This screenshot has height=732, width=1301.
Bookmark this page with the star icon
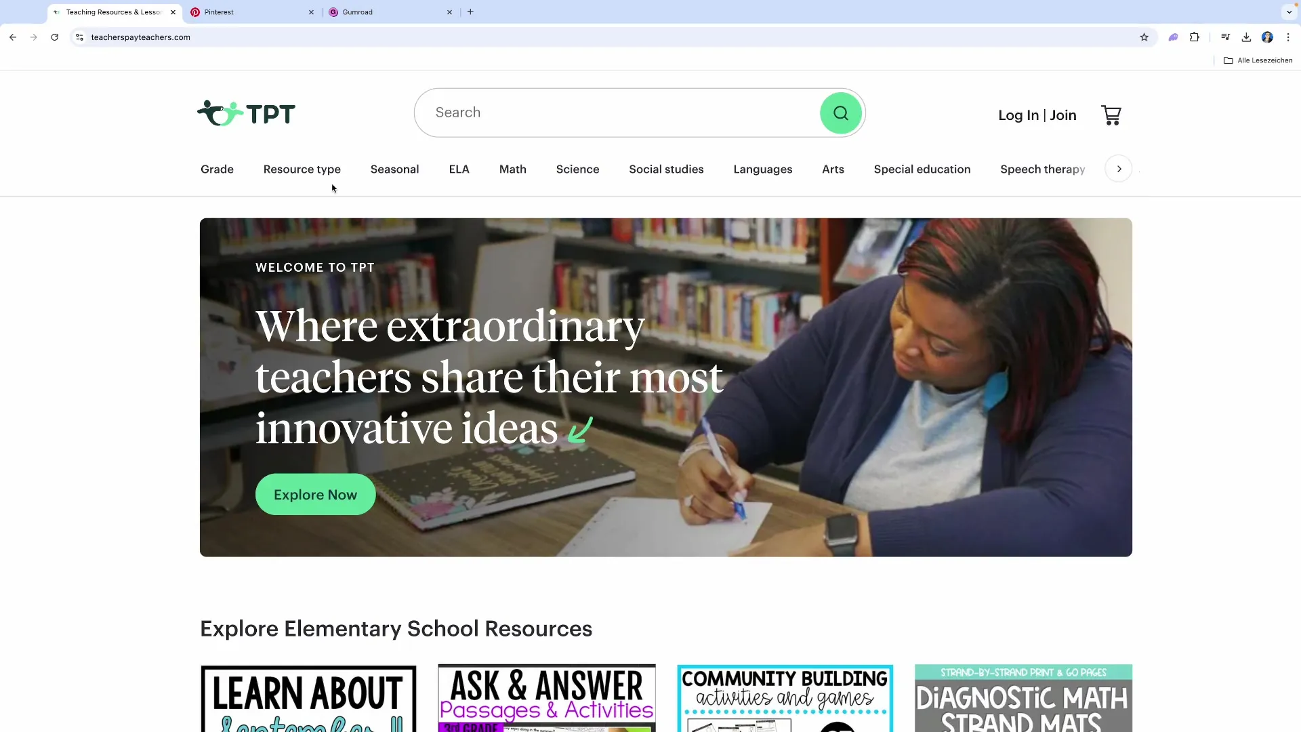tap(1144, 37)
